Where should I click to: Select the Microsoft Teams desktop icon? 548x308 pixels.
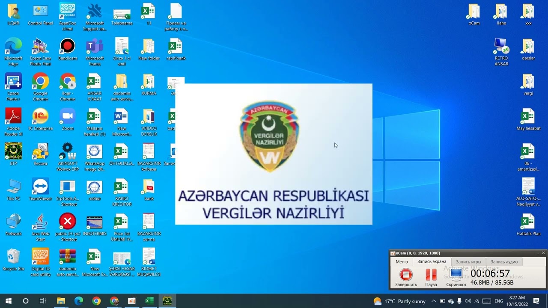95,52
